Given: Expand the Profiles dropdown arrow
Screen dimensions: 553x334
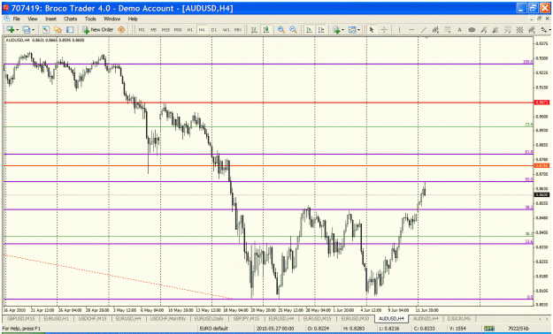Looking at the screenshot, I should point(33,30).
